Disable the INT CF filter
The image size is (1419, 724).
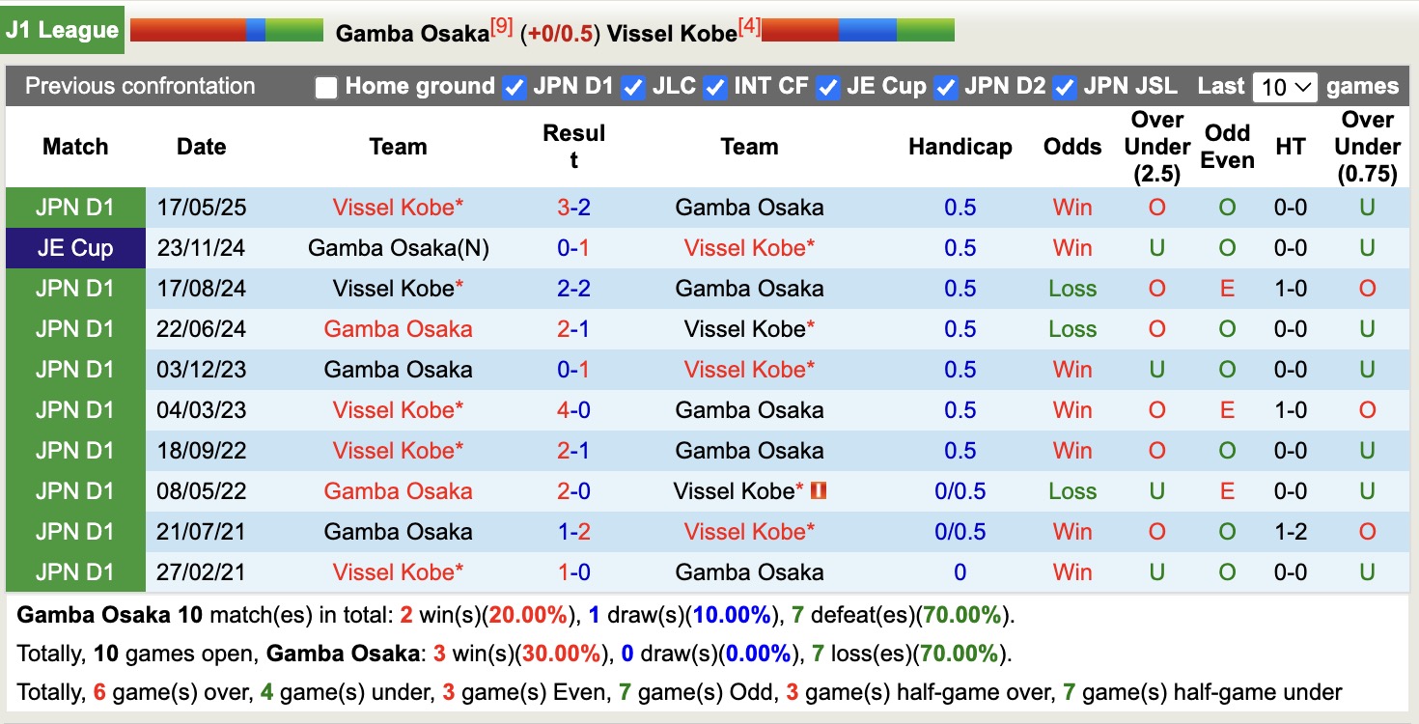[715, 86]
